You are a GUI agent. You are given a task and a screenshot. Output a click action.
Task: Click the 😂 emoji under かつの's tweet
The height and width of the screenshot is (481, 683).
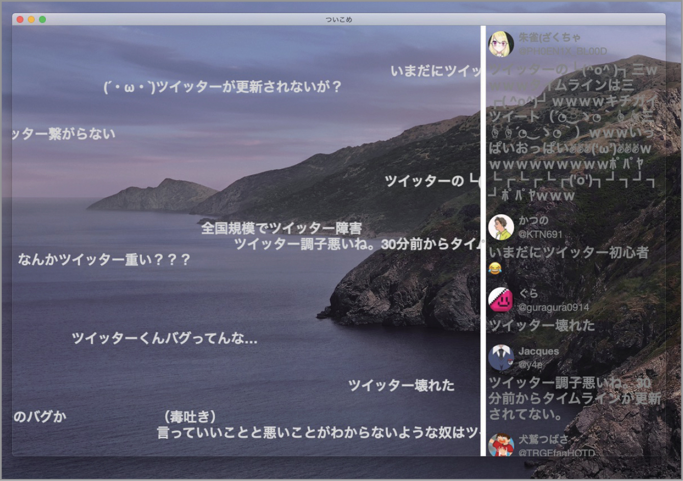(495, 268)
